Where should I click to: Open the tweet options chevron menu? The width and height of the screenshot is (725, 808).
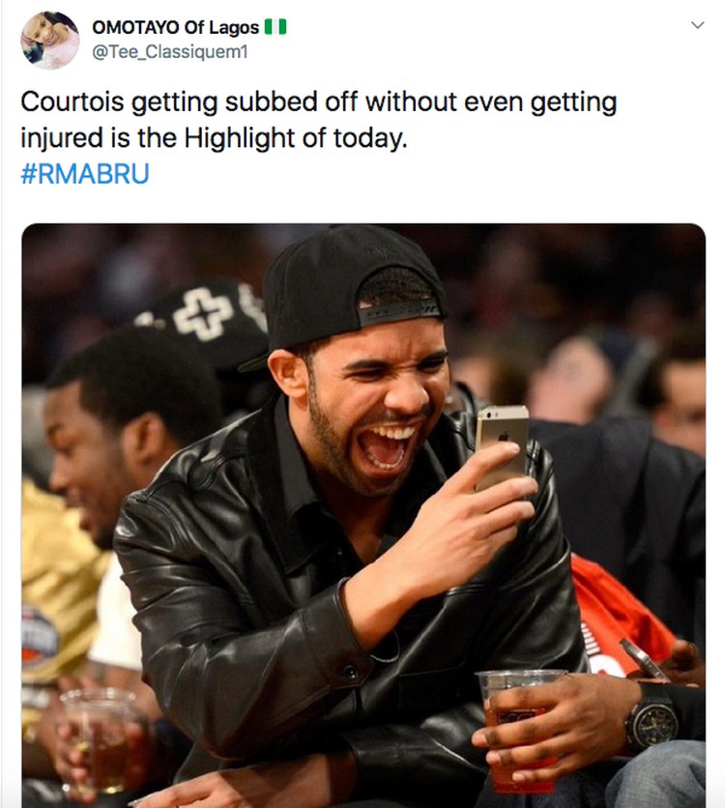[697, 25]
